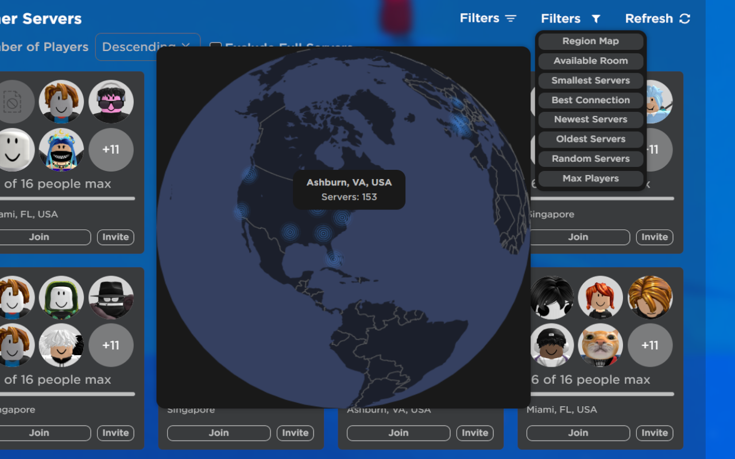
Task: Select Region Map from the filter menu
Action: 591,41
